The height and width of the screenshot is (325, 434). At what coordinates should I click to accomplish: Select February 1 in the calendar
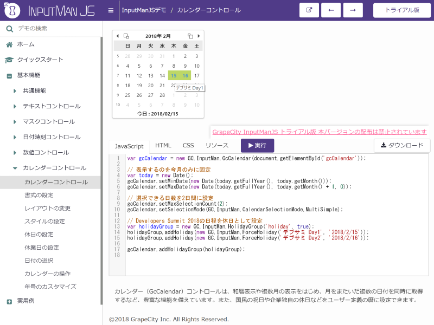coord(174,56)
